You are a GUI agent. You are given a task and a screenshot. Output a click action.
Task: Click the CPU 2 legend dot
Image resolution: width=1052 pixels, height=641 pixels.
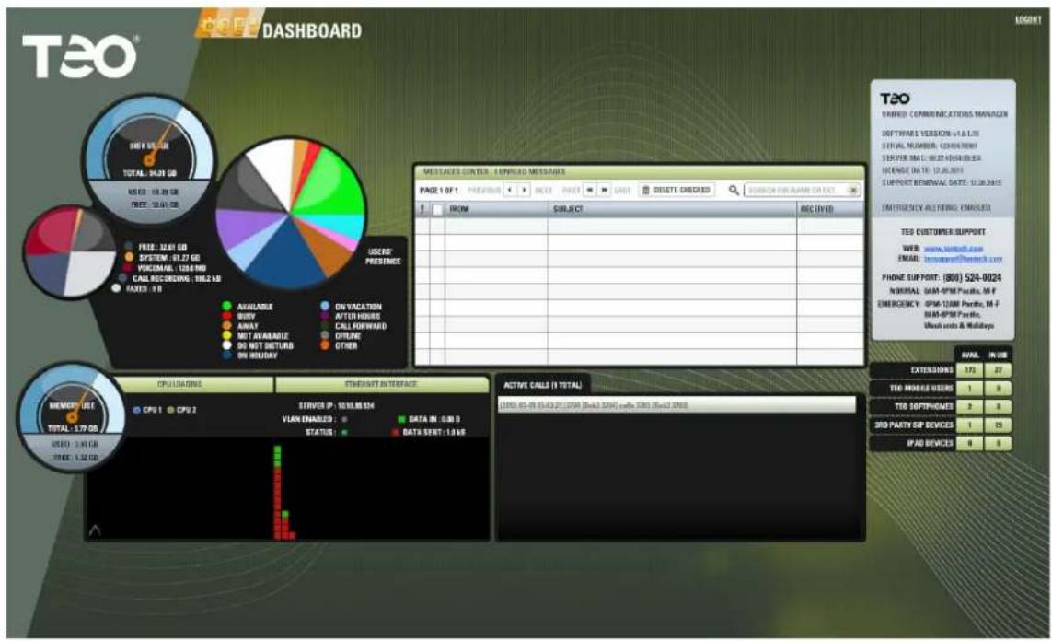[170, 410]
